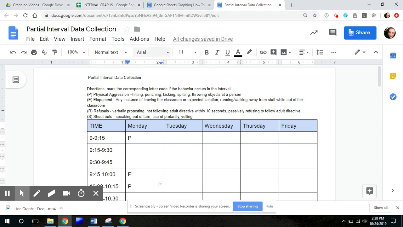Viewport: 403px width, 227px height.
Task: Open the Tools menu
Action: click(118, 39)
